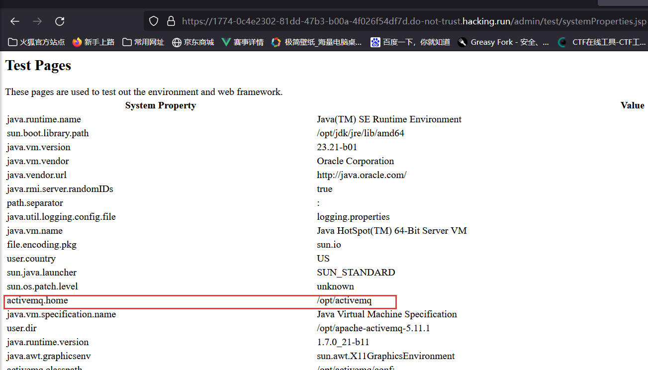Open the 京东商城 bookmark
The width and height of the screenshot is (648, 370).
click(x=193, y=42)
